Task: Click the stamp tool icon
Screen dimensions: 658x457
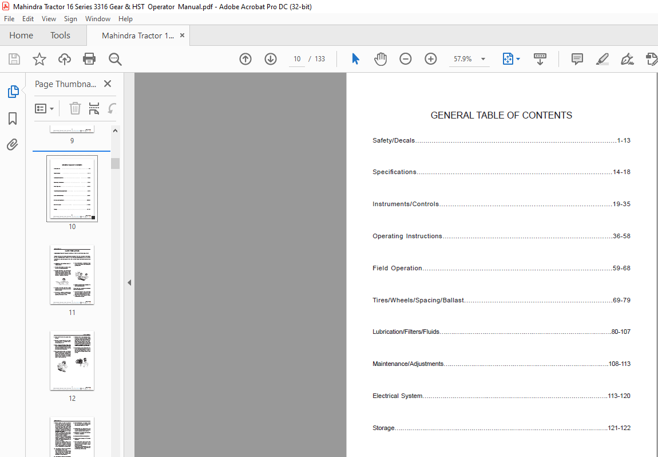Action: (652, 59)
